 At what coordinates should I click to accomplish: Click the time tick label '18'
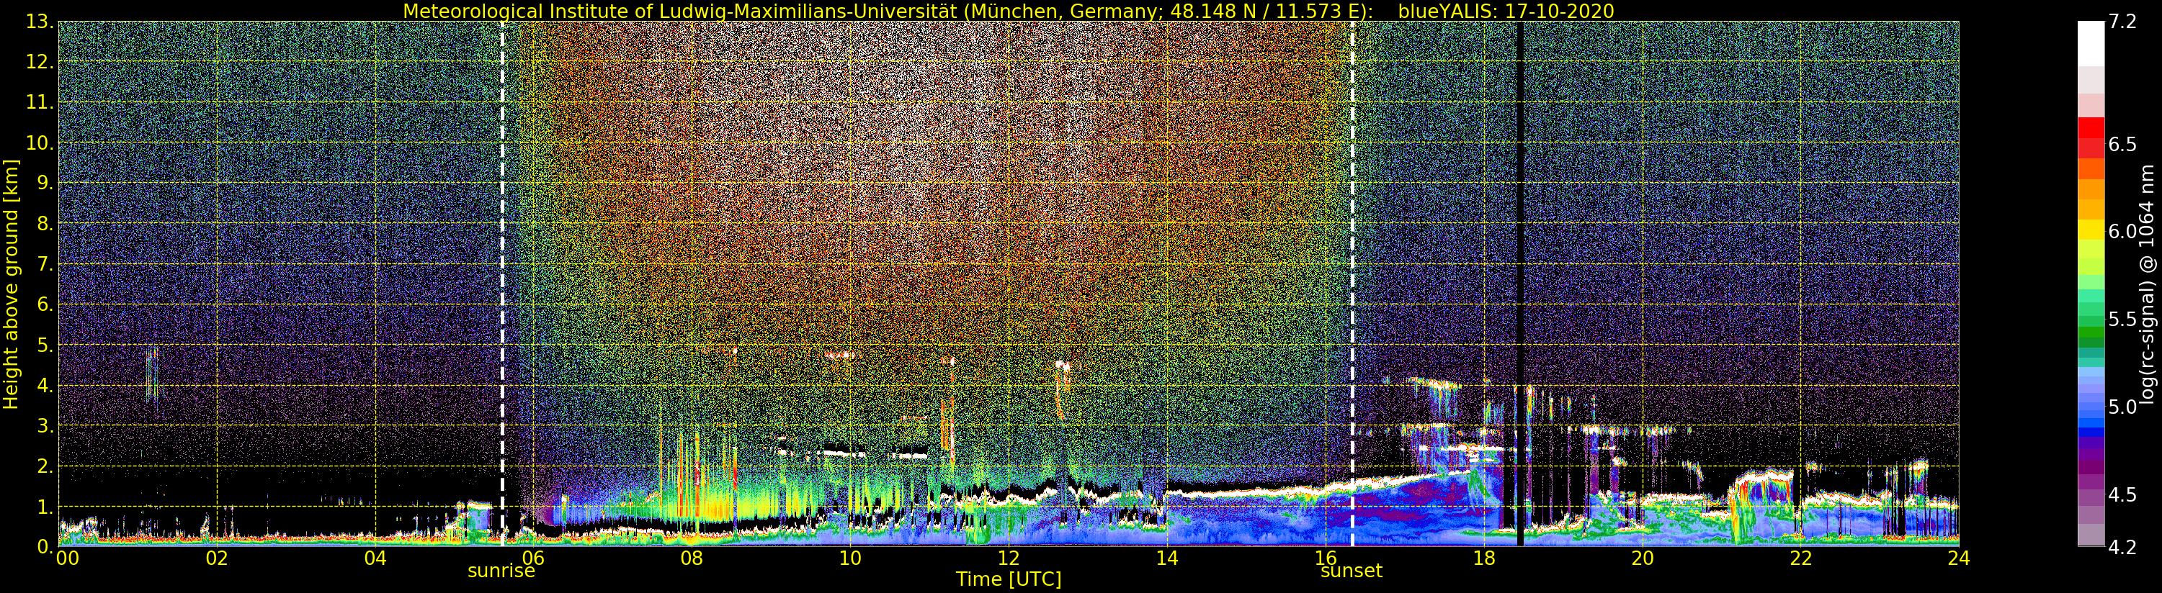[1484, 558]
